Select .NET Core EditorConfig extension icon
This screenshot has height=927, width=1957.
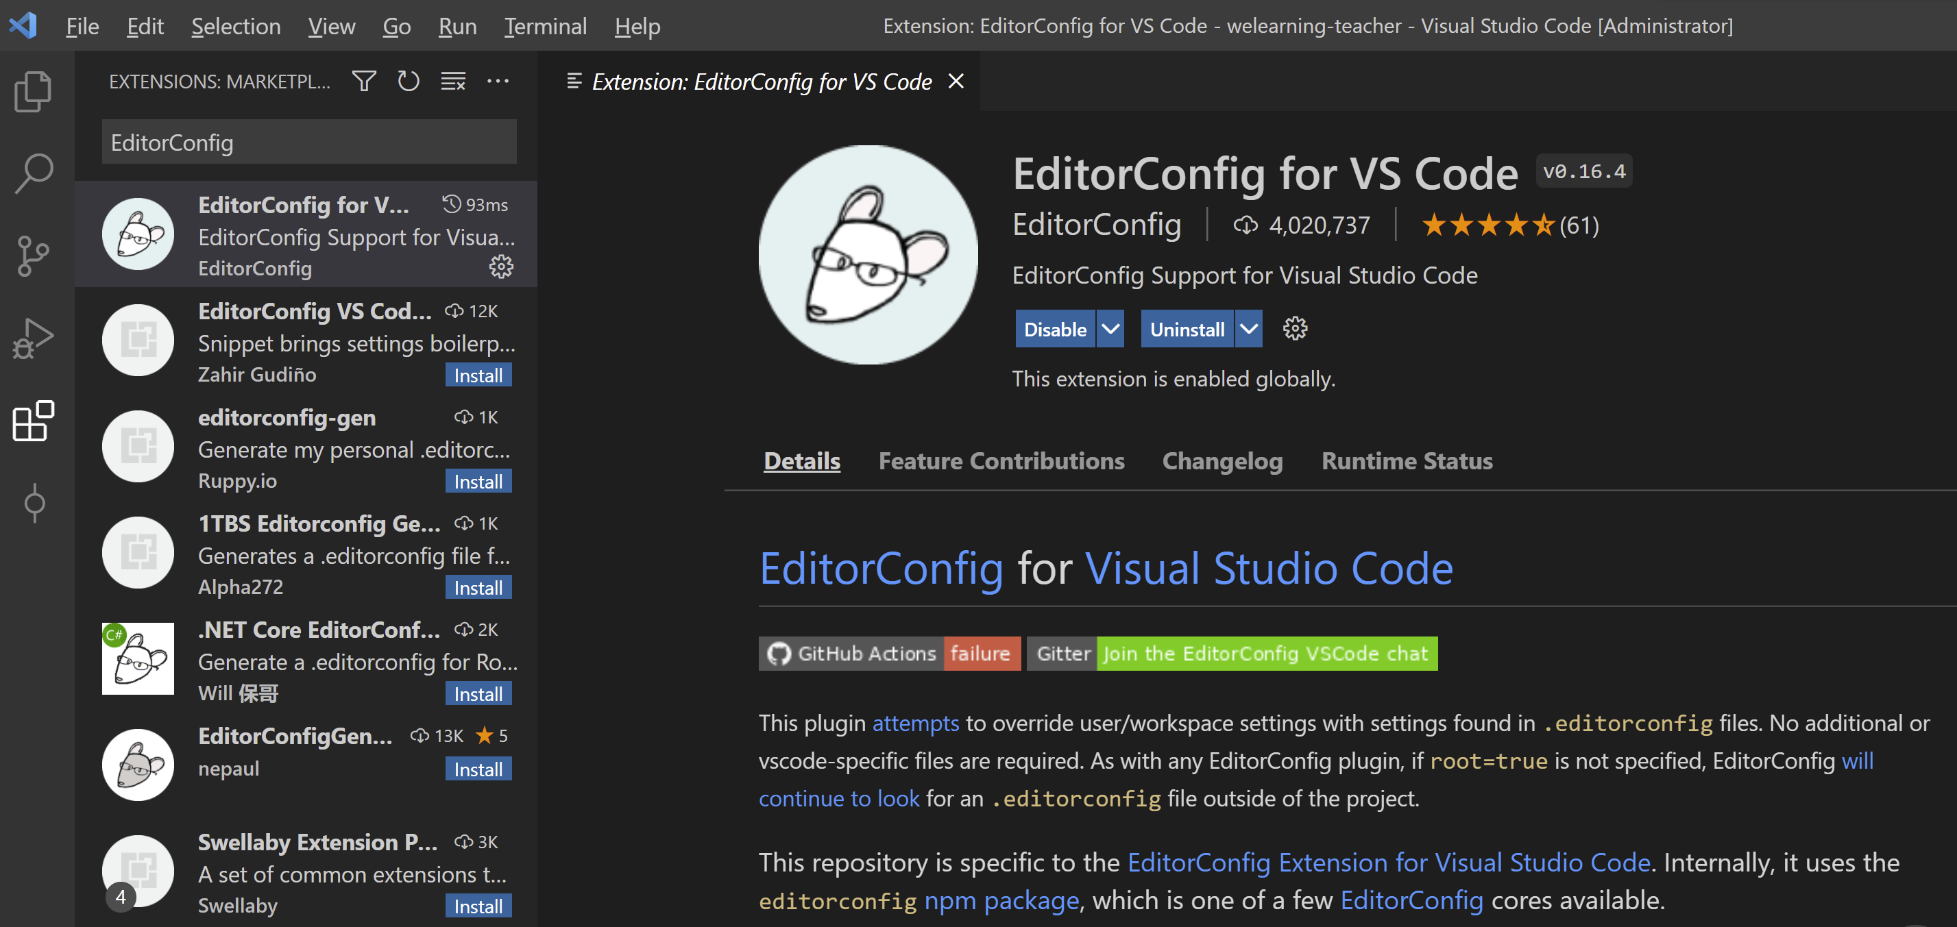coord(138,658)
